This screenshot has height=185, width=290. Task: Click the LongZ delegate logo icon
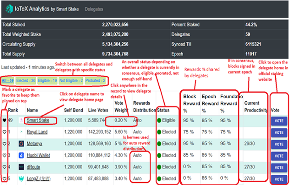(x=21, y=178)
